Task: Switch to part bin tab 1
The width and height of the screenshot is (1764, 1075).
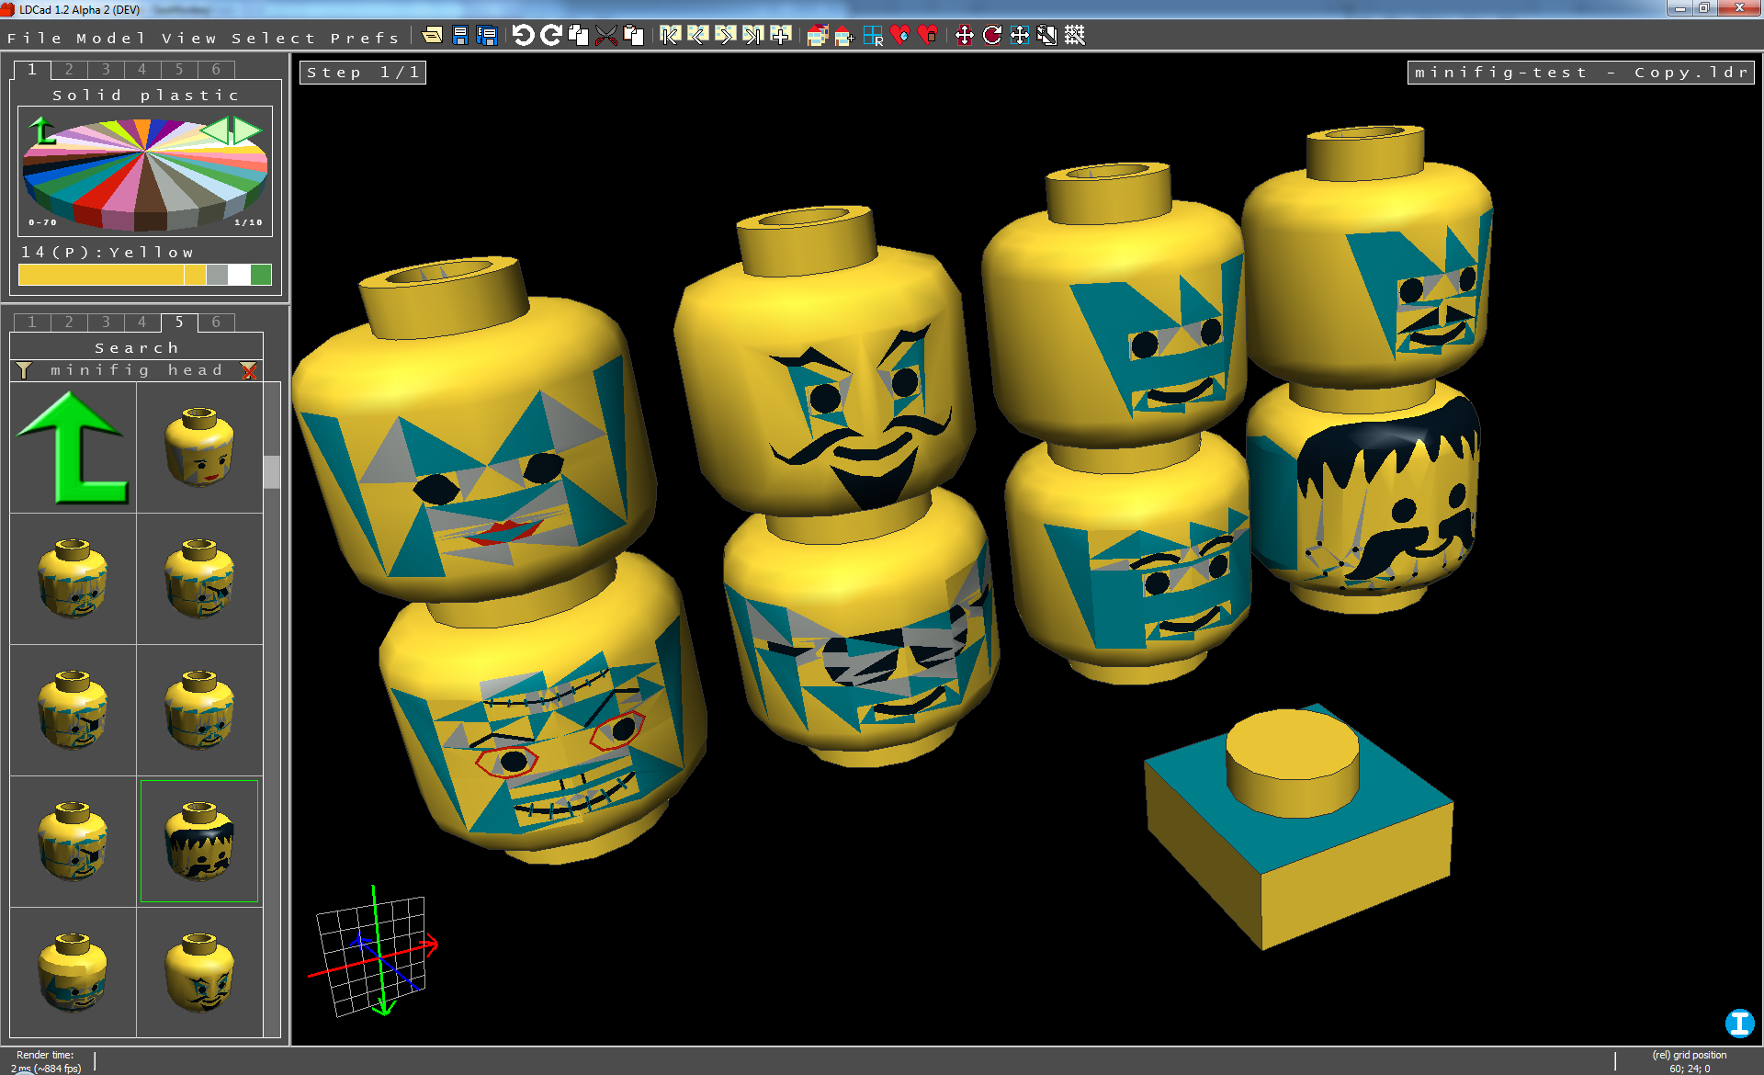Action: (32, 322)
